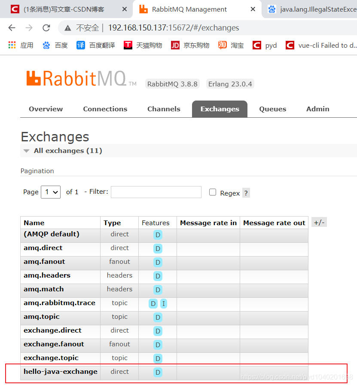Click the browser forward arrow

[29, 28]
